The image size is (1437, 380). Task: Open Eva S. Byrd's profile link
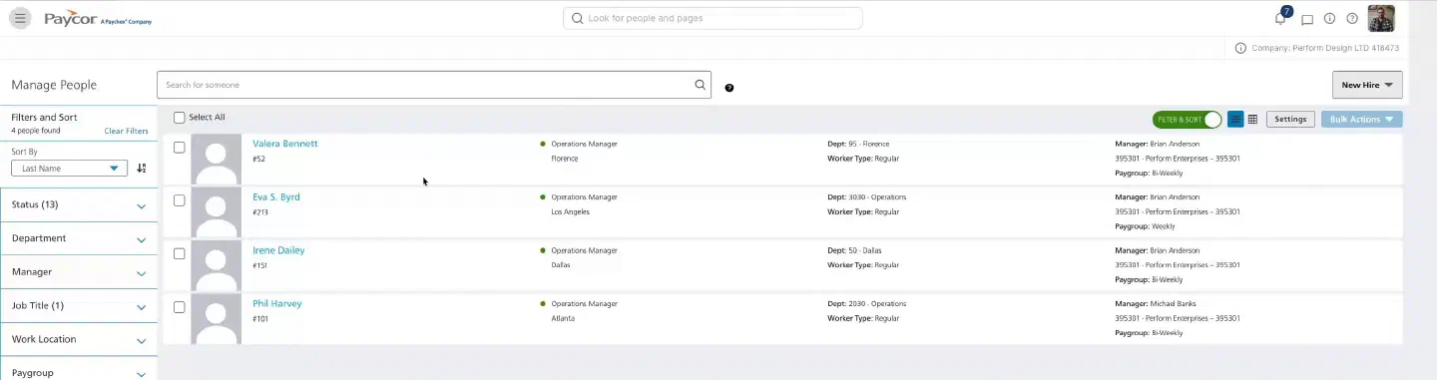click(x=276, y=197)
